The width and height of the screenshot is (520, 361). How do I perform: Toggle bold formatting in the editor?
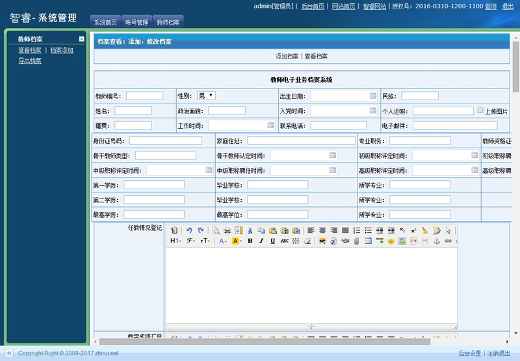click(x=249, y=241)
